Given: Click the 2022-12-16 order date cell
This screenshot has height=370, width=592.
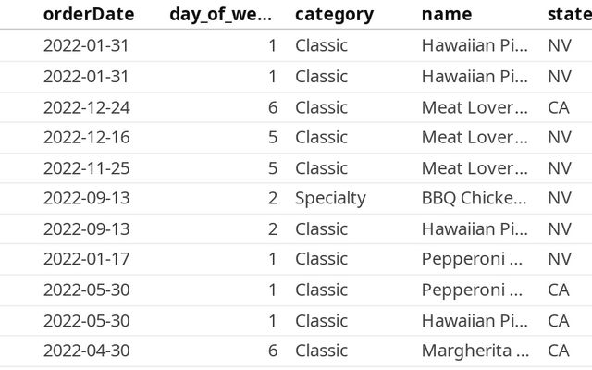Looking at the screenshot, I should [x=87, y=138].
